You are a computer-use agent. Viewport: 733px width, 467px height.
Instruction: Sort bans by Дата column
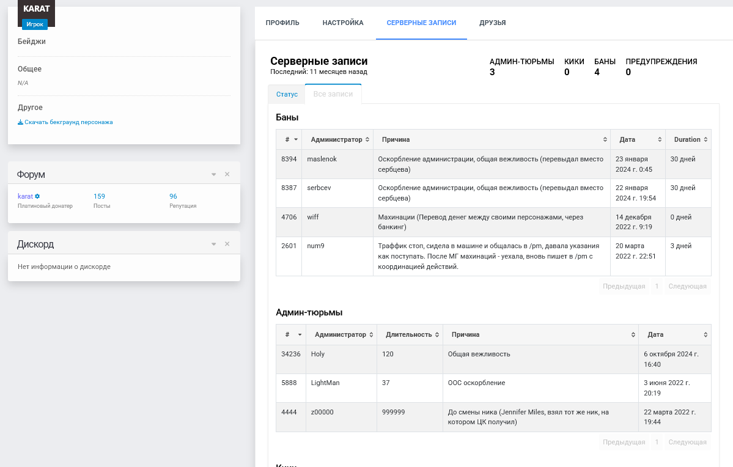[638, 139]
